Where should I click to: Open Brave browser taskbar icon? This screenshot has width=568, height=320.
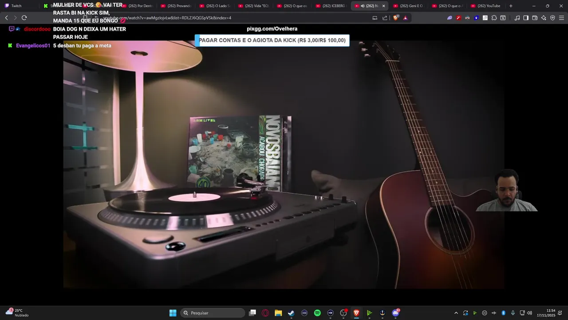[x=356, y=313]
